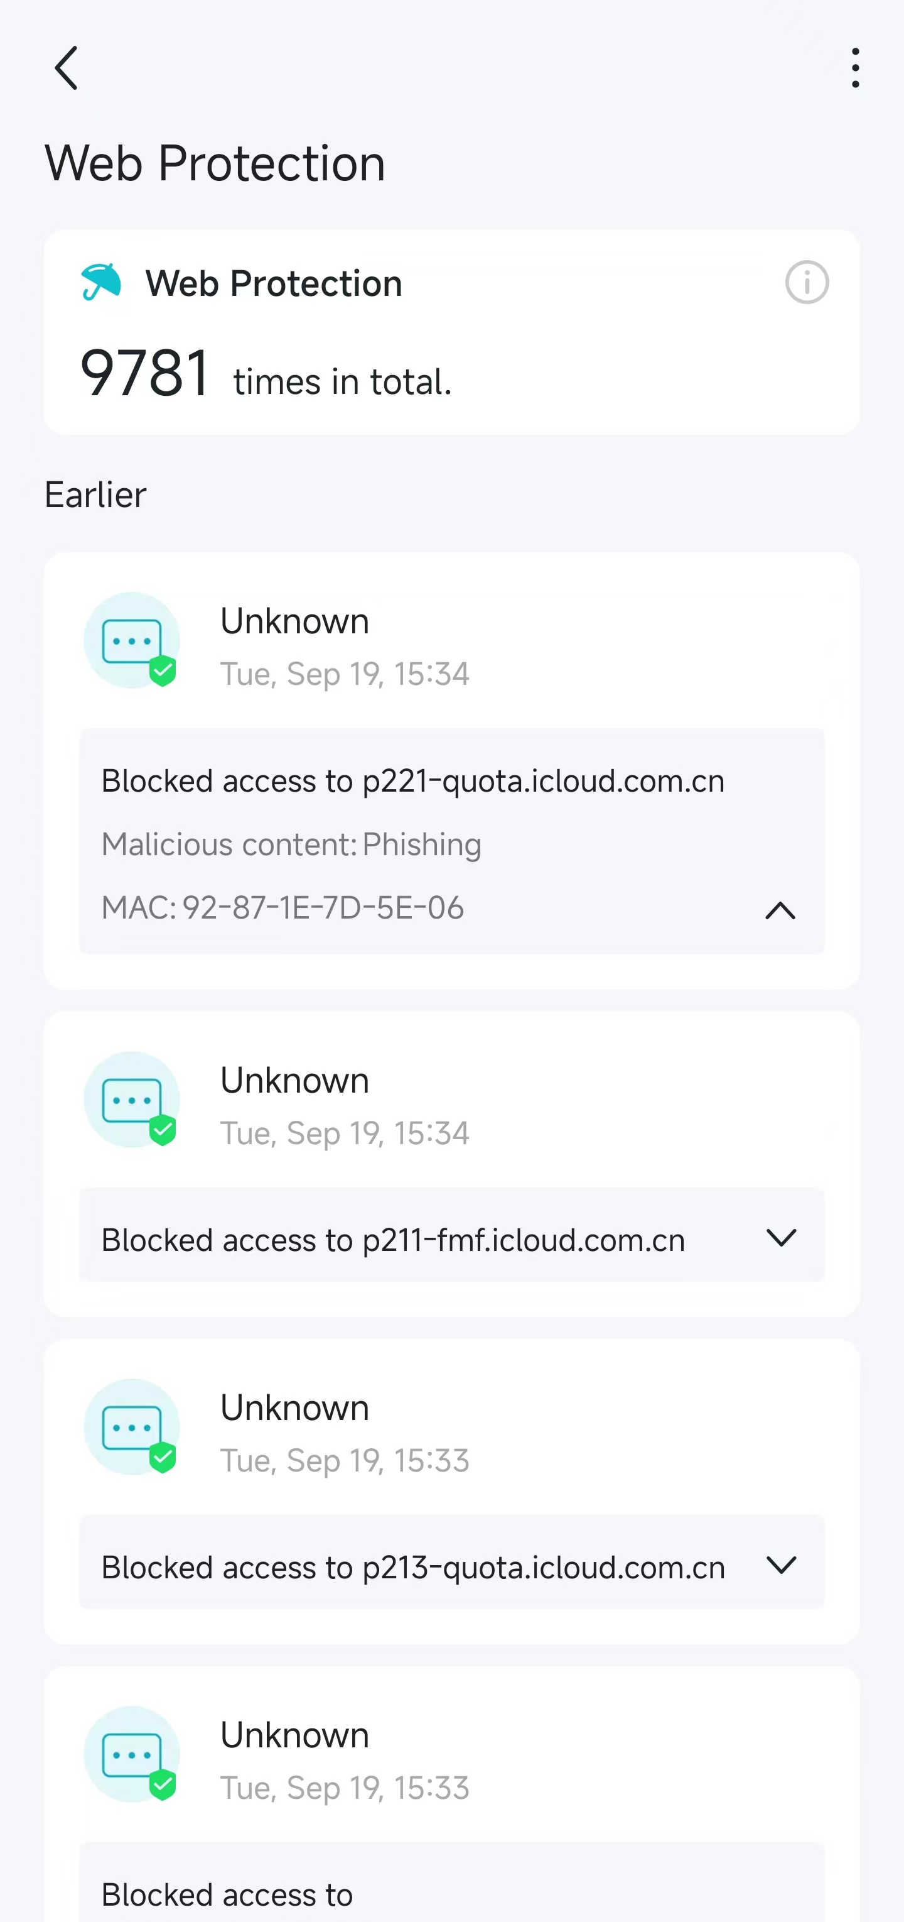
Task: Tap Malicious content: Phishing label
Action: click(x=291, y=844)
